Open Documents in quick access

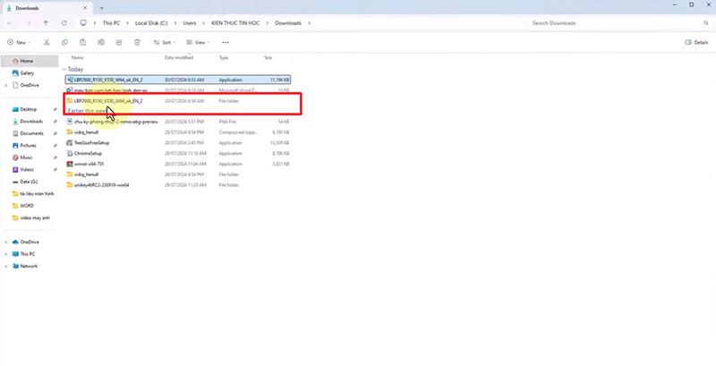tap(30, 133)
